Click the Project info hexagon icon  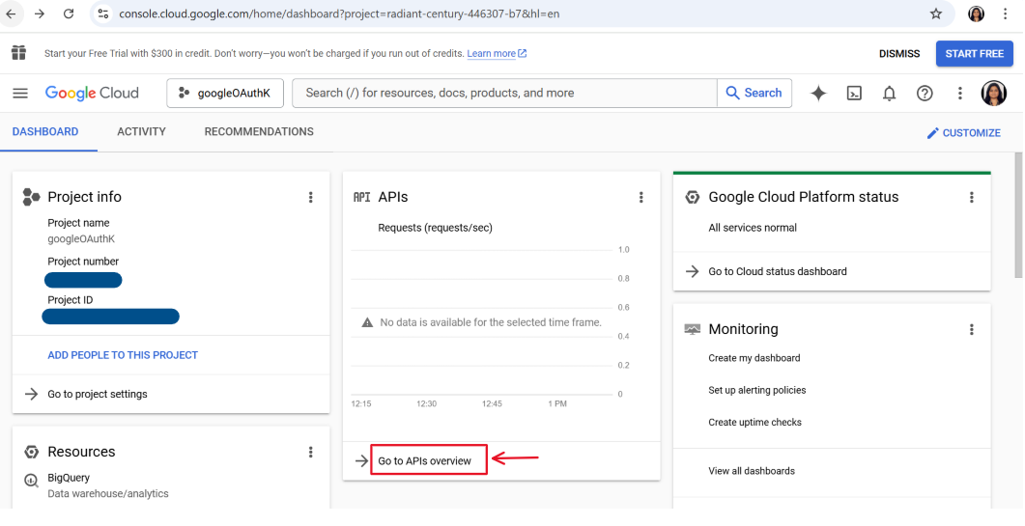pos(31,197)
